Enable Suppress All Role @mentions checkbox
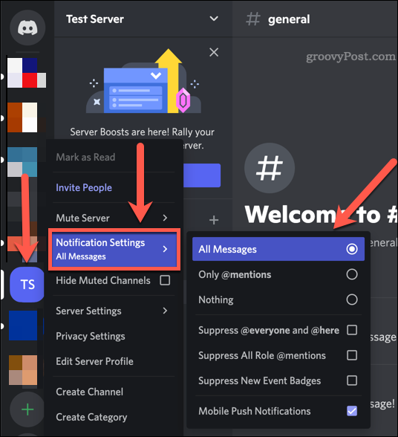 tap(352, 355)
